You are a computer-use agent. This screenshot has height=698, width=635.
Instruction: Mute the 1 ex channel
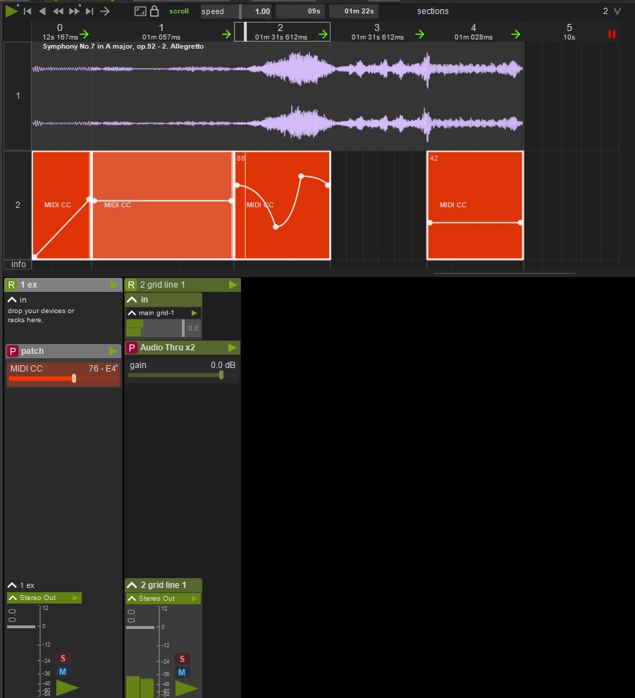[x=62, y=672]
